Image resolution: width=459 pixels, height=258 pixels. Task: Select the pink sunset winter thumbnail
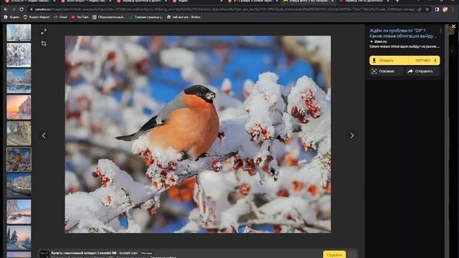tap(19, 107)
